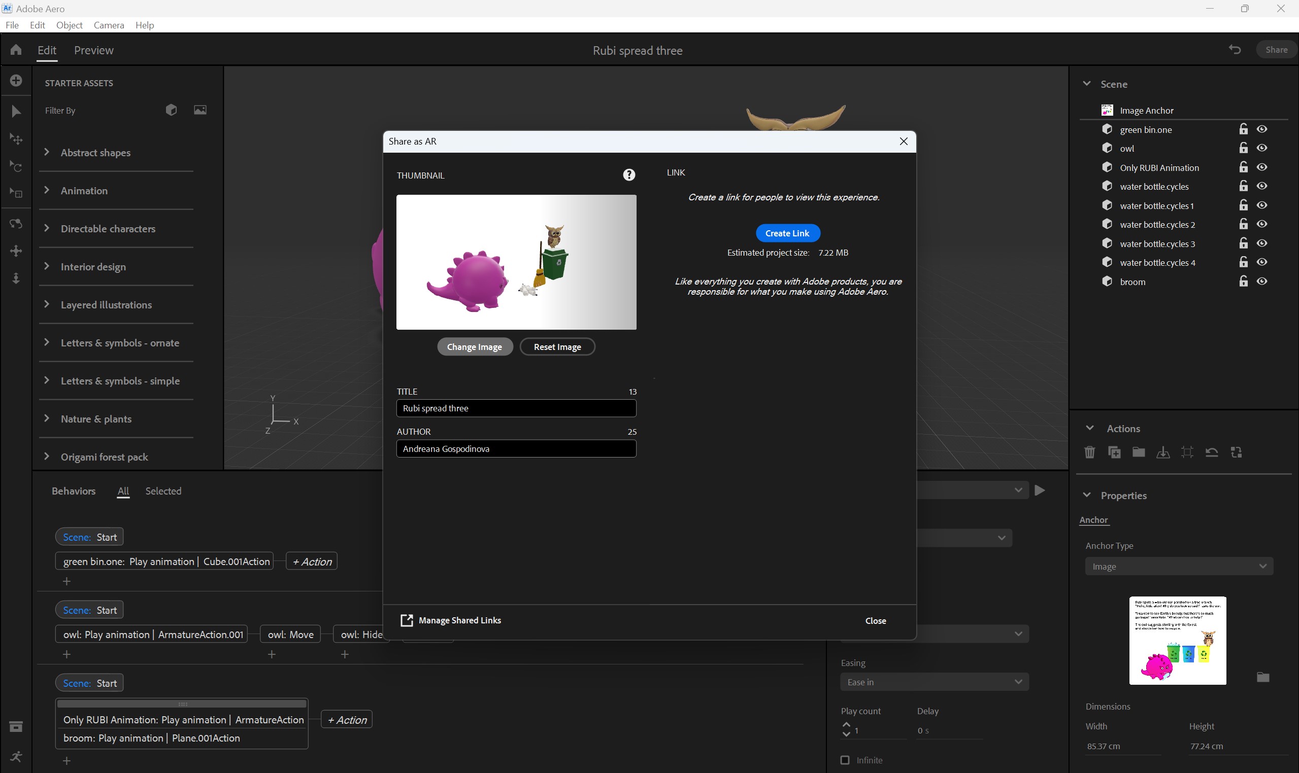Click the Share as AR thumbnail image
The image size is (1299, 773).
516,262
